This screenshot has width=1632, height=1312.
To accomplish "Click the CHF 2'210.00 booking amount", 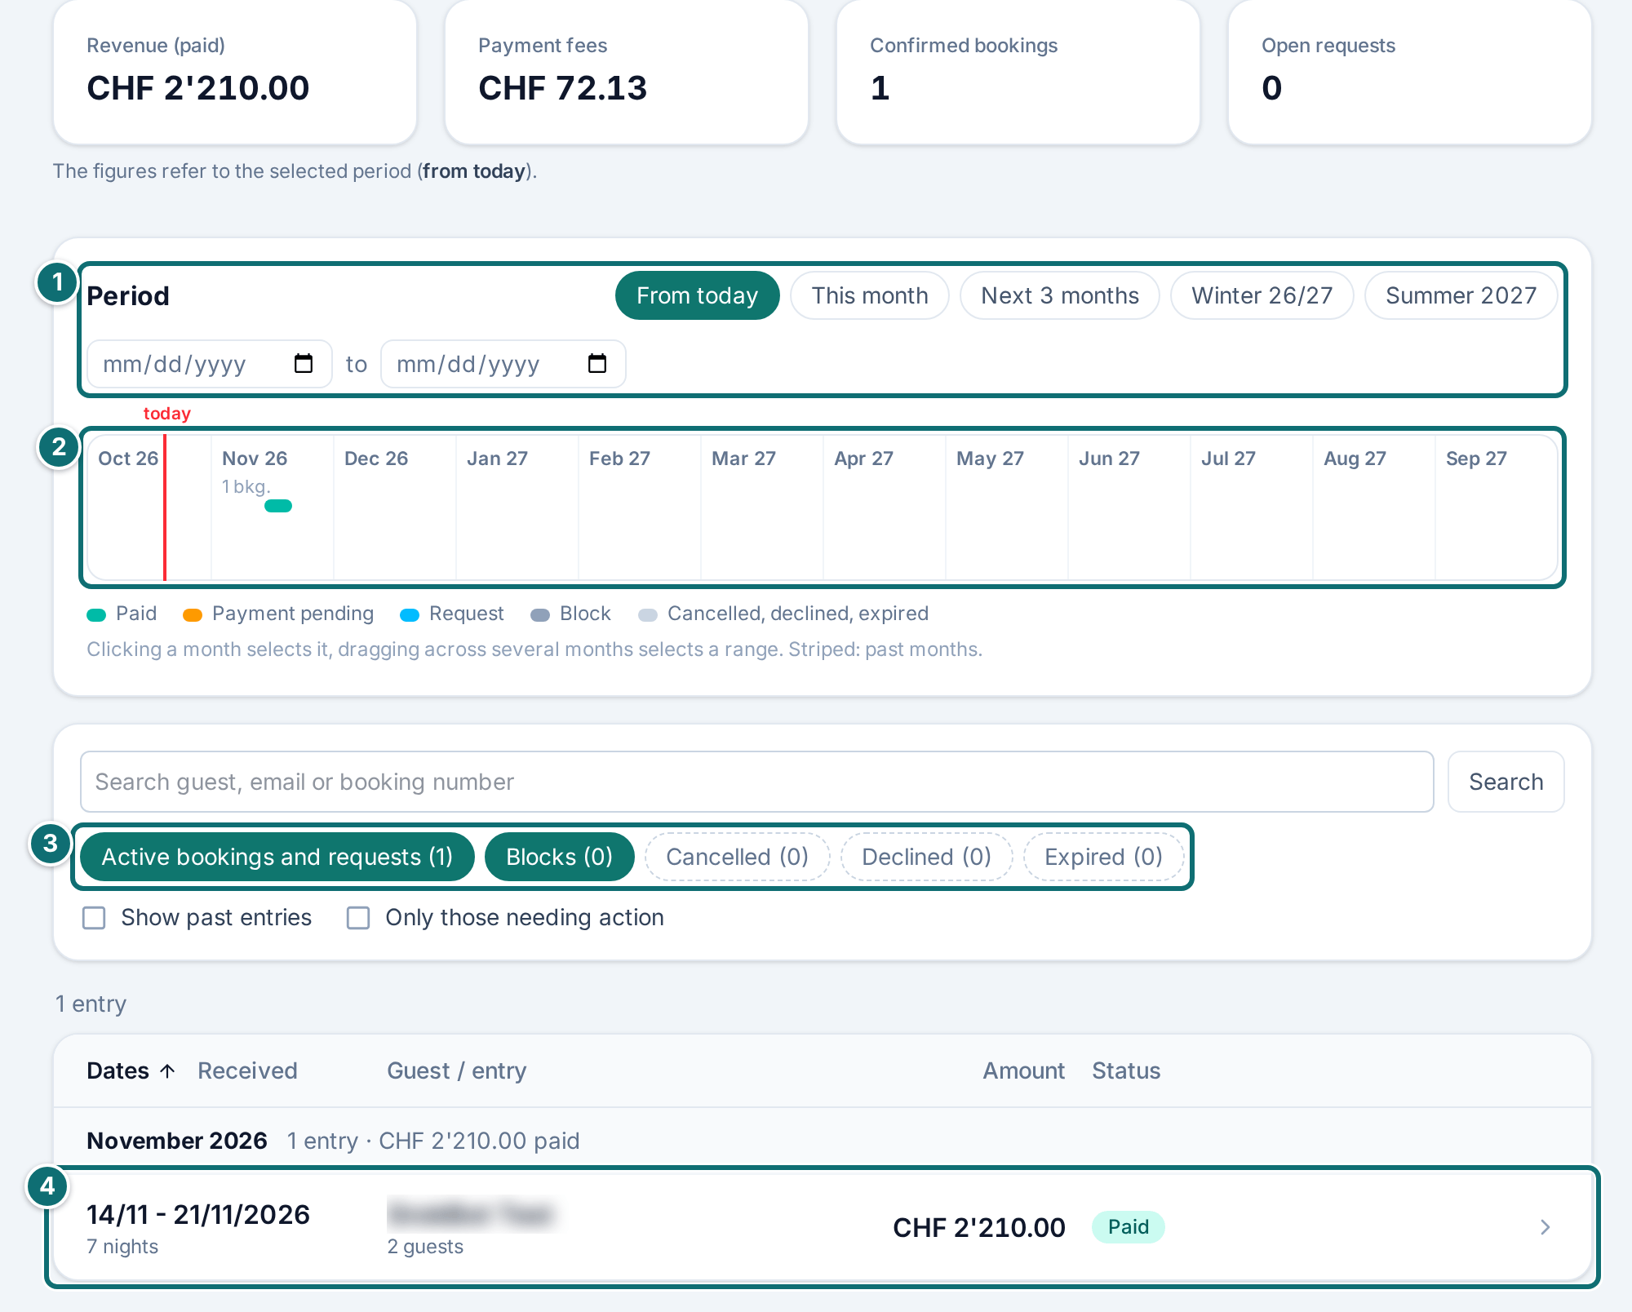I will 979,1227.
